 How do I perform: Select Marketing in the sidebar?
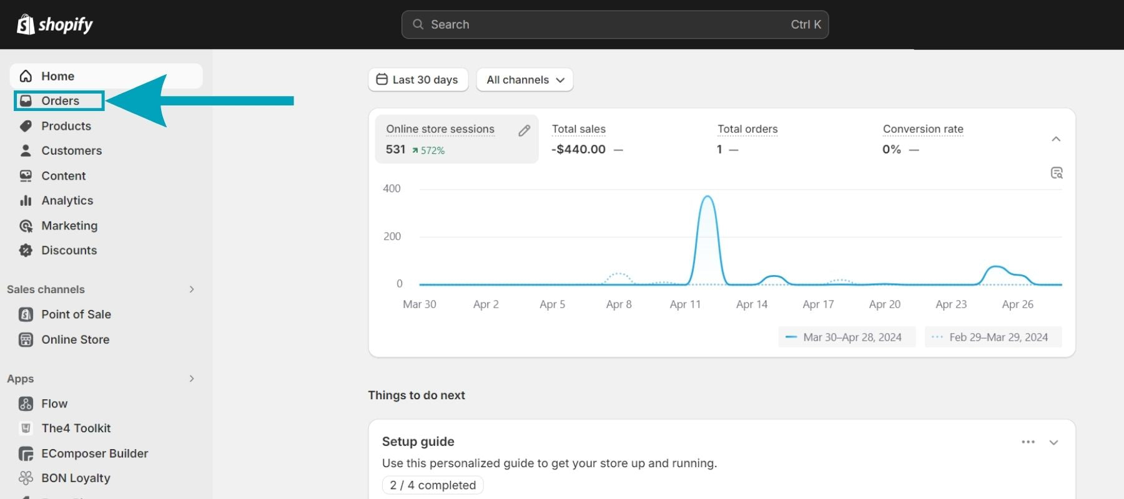coord(69,226)
